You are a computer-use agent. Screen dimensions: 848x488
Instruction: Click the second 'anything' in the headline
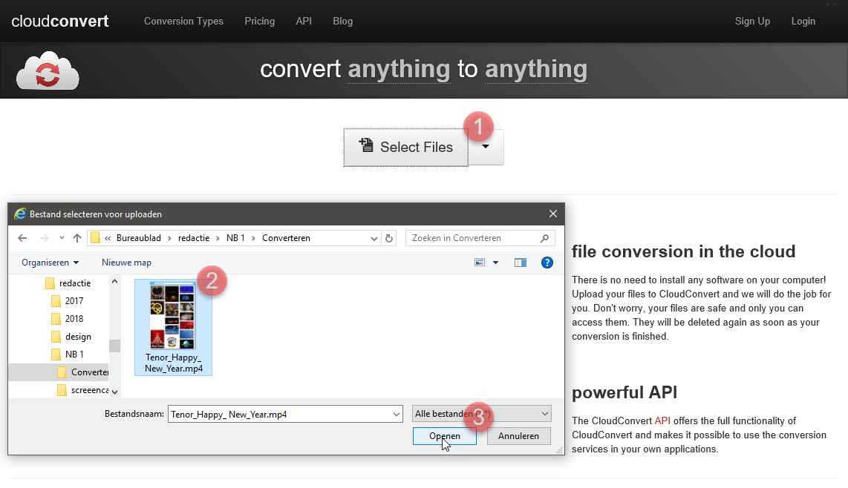coord(536,69)
